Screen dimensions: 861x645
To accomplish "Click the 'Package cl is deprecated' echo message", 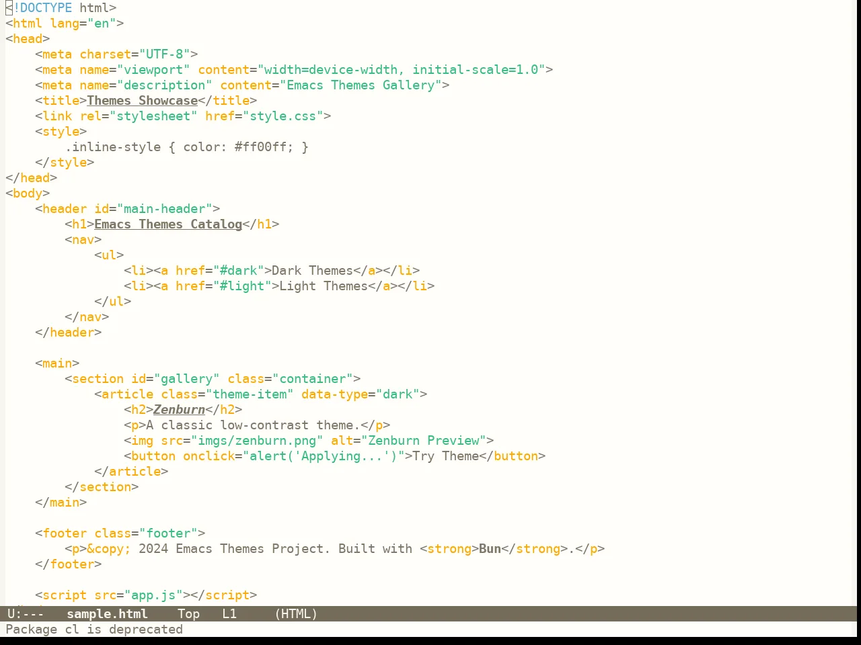I will point(94,630).
